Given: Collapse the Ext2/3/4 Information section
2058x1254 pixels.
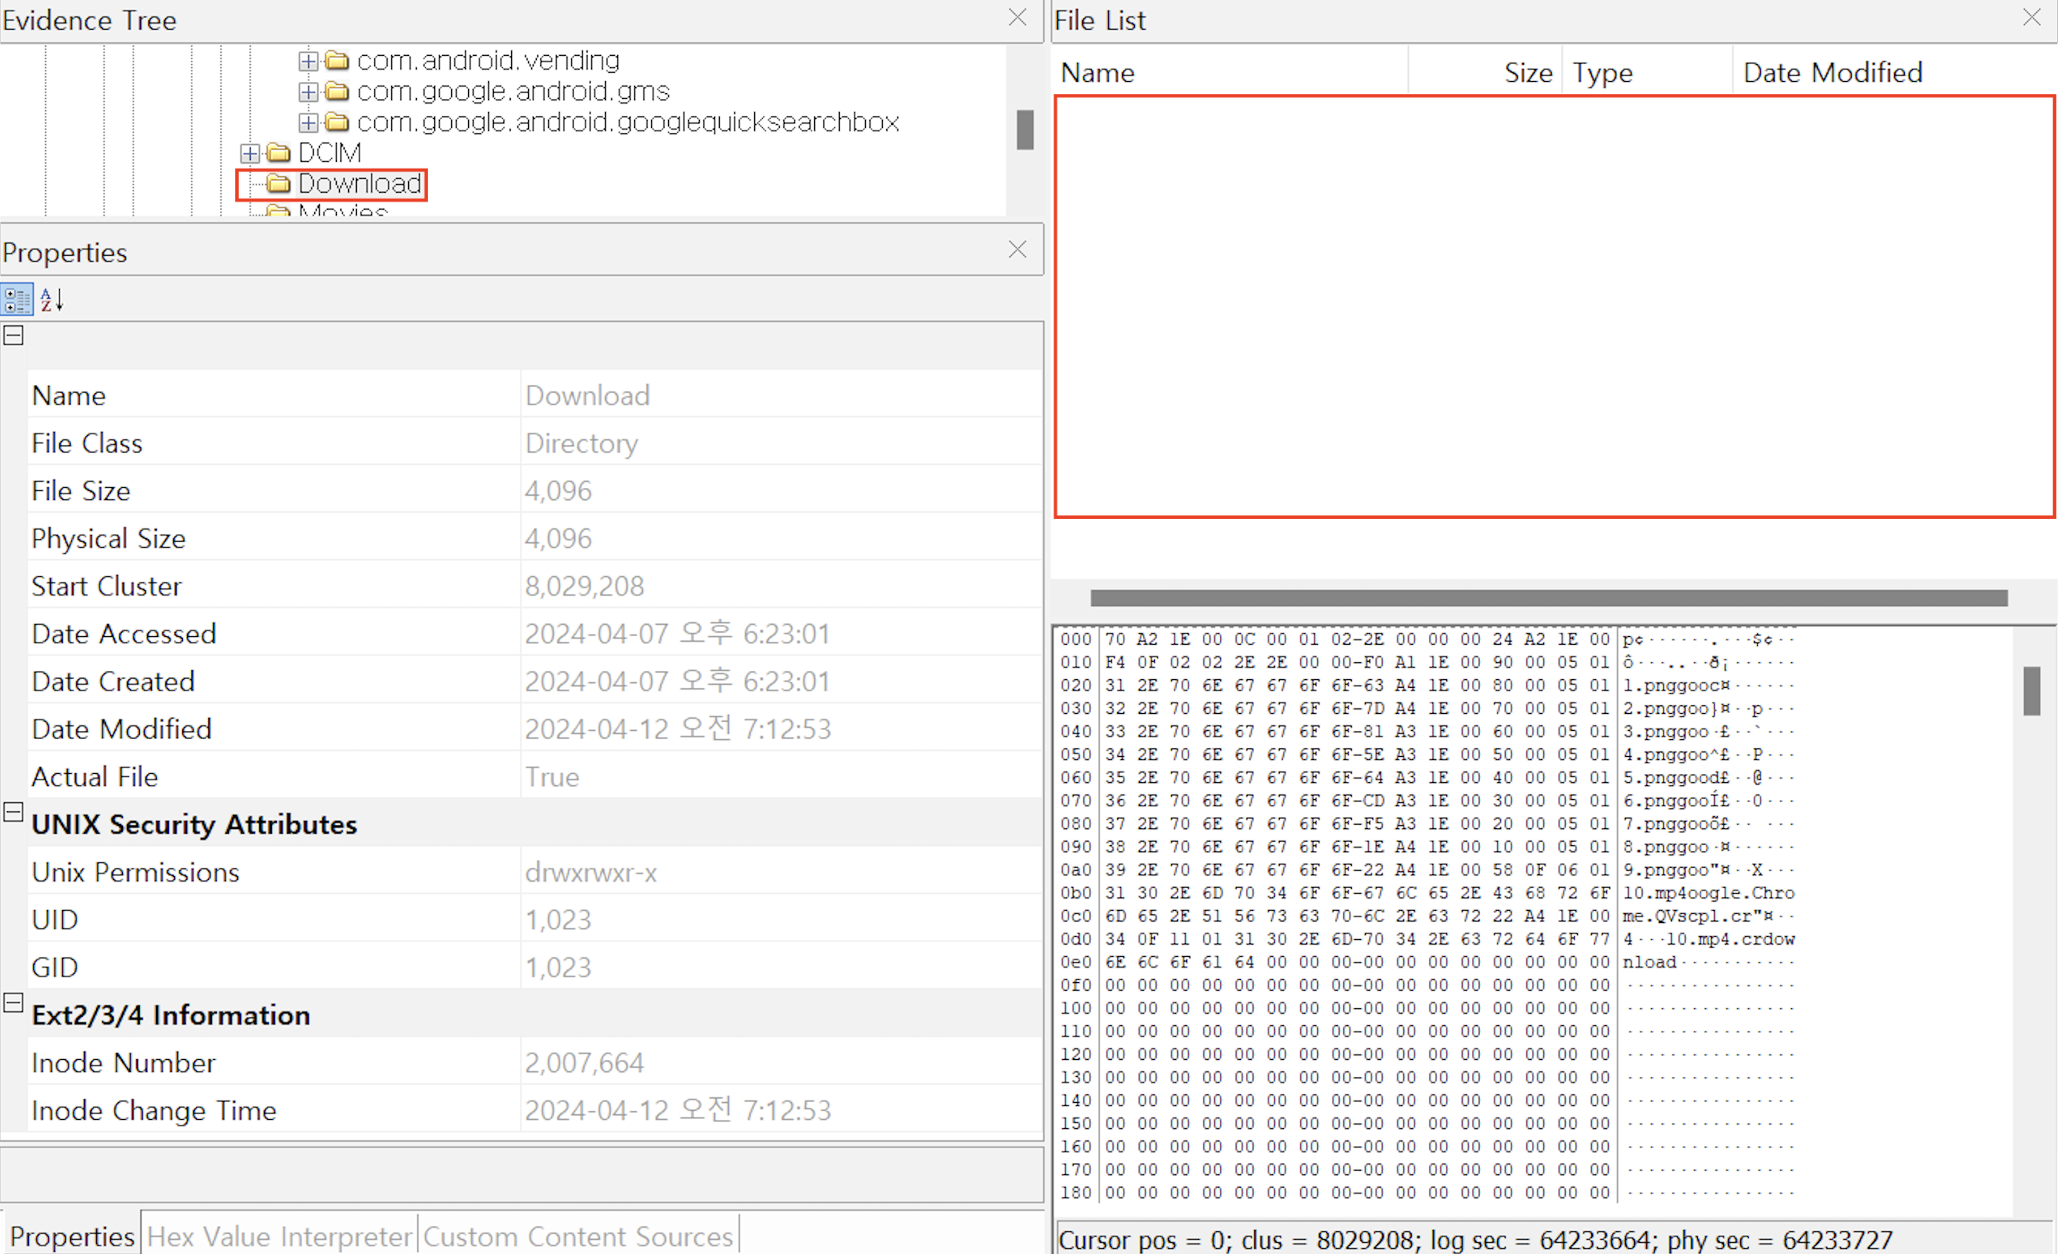Looking at the screenshot, I should (13, 1003).
